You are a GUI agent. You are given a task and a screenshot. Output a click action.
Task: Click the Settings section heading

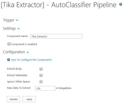click(x=9, y=28)
